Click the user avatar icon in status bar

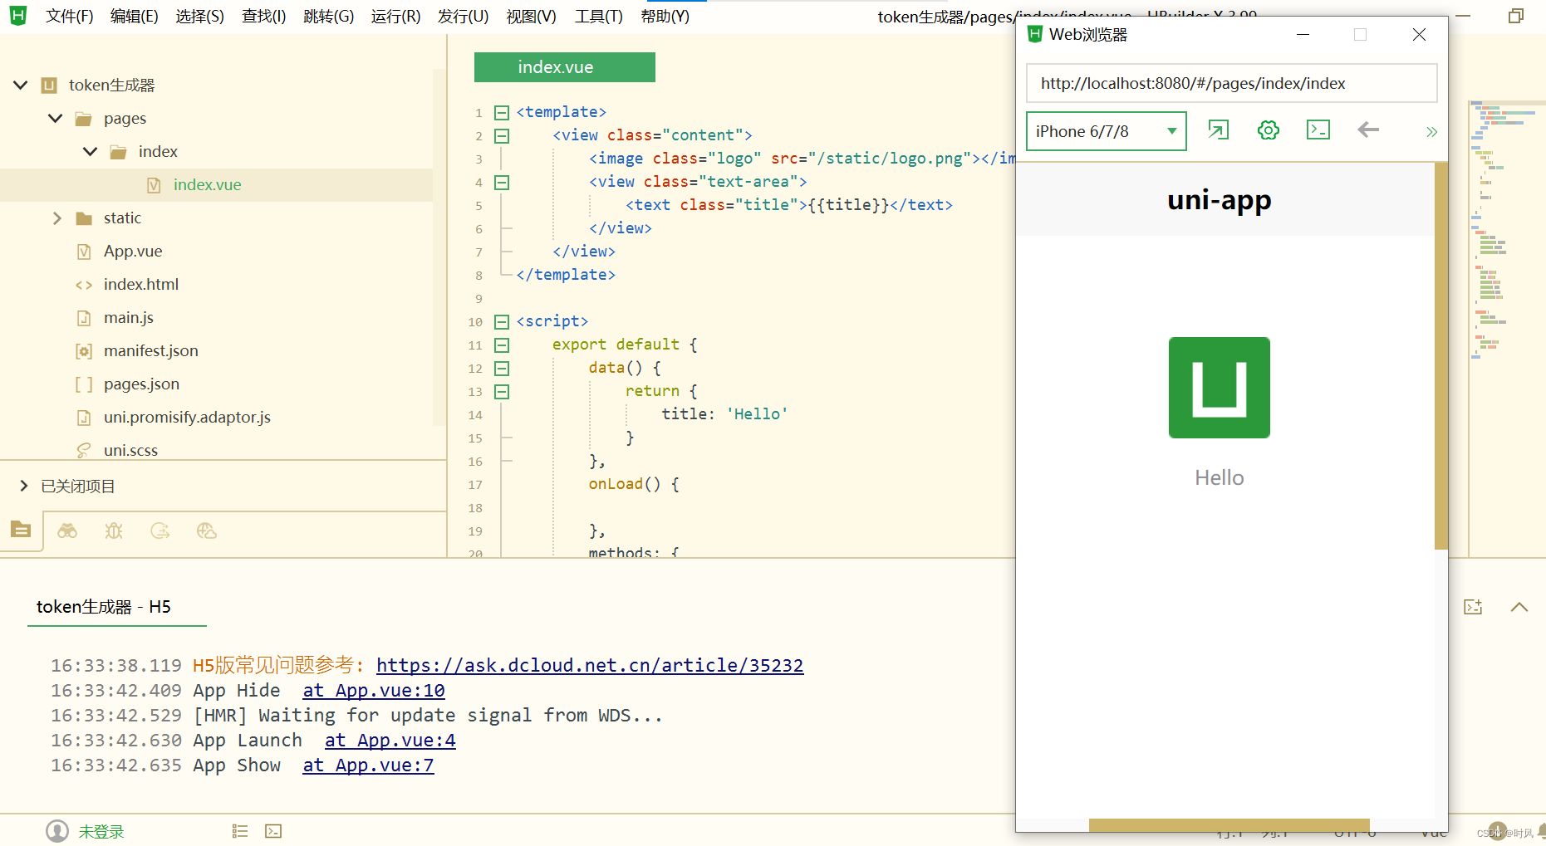(x=57, y=831)
